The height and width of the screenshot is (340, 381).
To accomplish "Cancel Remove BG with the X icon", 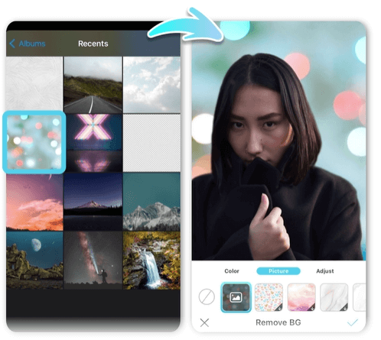I will (204, 322).
